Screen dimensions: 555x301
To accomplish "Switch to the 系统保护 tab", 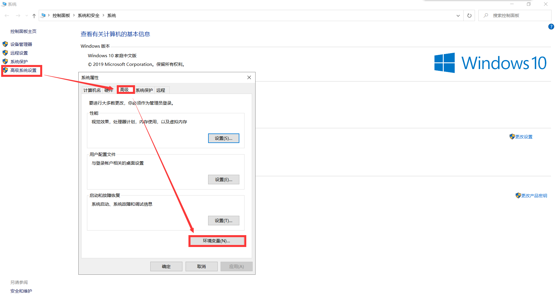I will [144, 90].
